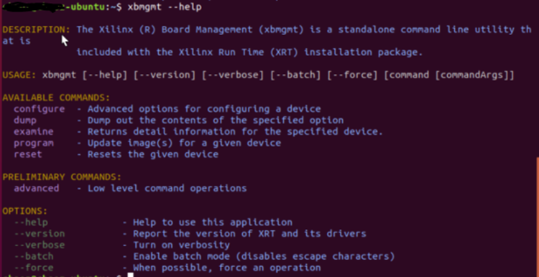The height and width of the screenshot is (277, 539).
Task: Click the xbmgmt --help command text
Action: point(165,7)
